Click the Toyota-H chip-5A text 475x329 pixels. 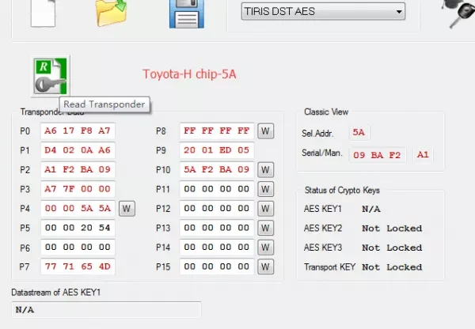pos(189,74)
